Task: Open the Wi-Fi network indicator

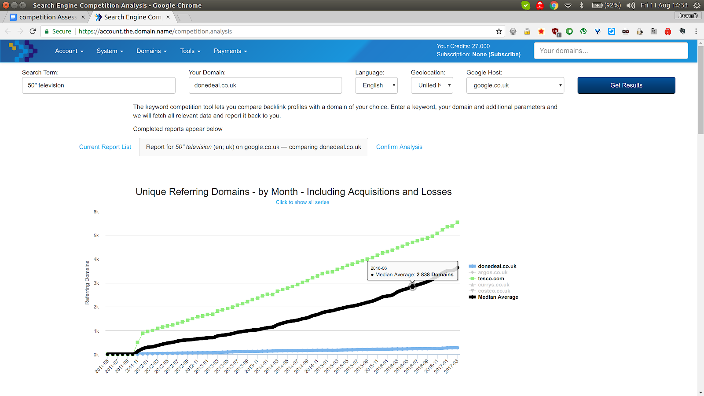Action: click(x=568, y=5)
